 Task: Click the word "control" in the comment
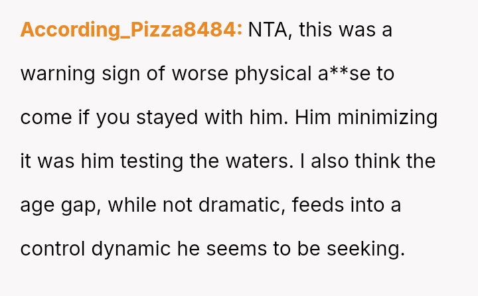[x=52, y=249]
